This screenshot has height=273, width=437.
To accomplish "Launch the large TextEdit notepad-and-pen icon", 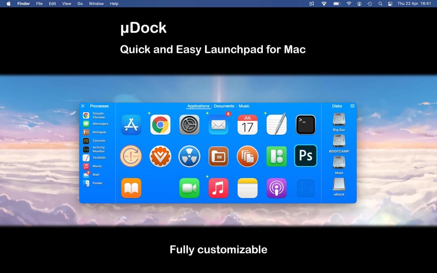I will pyautogui.click(x=277, y=124).
